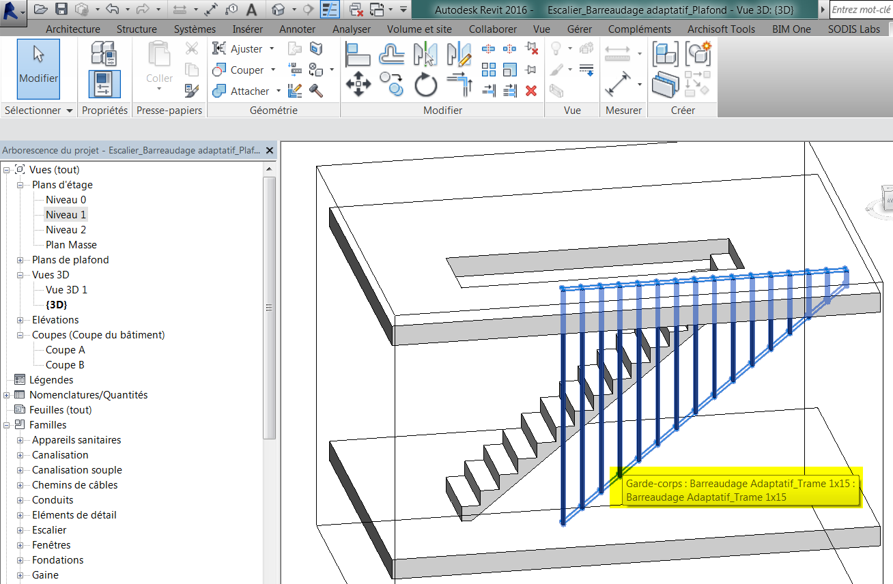
Task: Select the Rotate tool in the Modifier panel
Action: (x=425, y=83)
